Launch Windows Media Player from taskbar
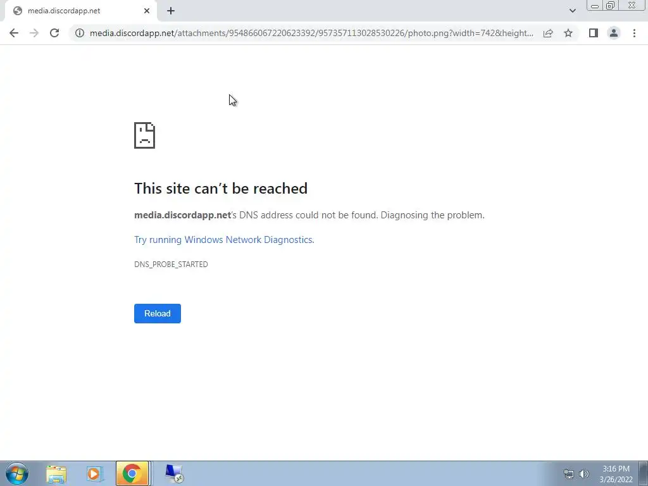The width and height of the screenshot is (648, 486). coord(94,473)
